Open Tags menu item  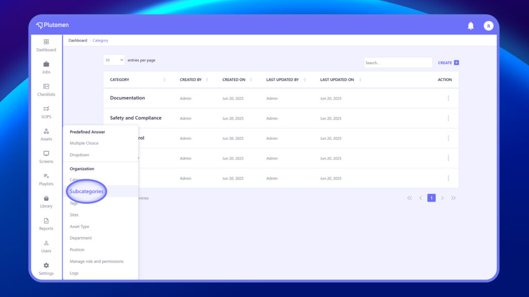point(73,203)
